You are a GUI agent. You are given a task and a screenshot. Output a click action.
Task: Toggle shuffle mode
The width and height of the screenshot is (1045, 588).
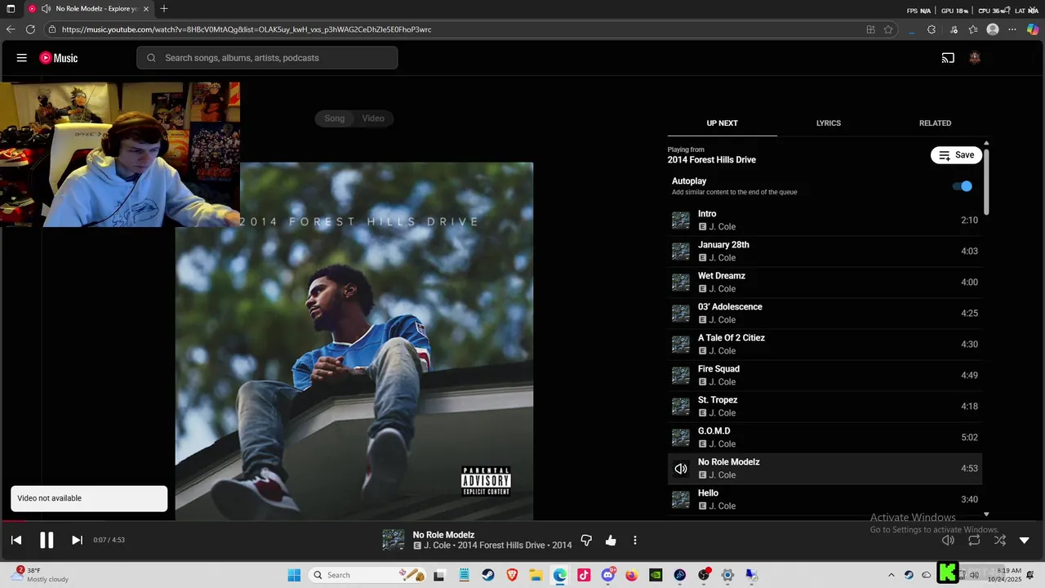[x=999, y=540]
